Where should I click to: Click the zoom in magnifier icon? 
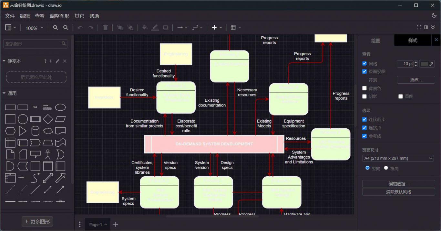click(56, 28)
